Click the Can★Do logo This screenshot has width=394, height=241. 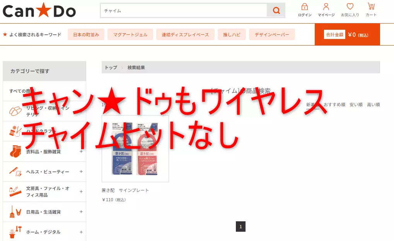pos(39,11)
